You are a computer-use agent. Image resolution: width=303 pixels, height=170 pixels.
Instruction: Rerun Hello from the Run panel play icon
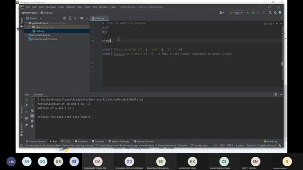coord(27,100)
